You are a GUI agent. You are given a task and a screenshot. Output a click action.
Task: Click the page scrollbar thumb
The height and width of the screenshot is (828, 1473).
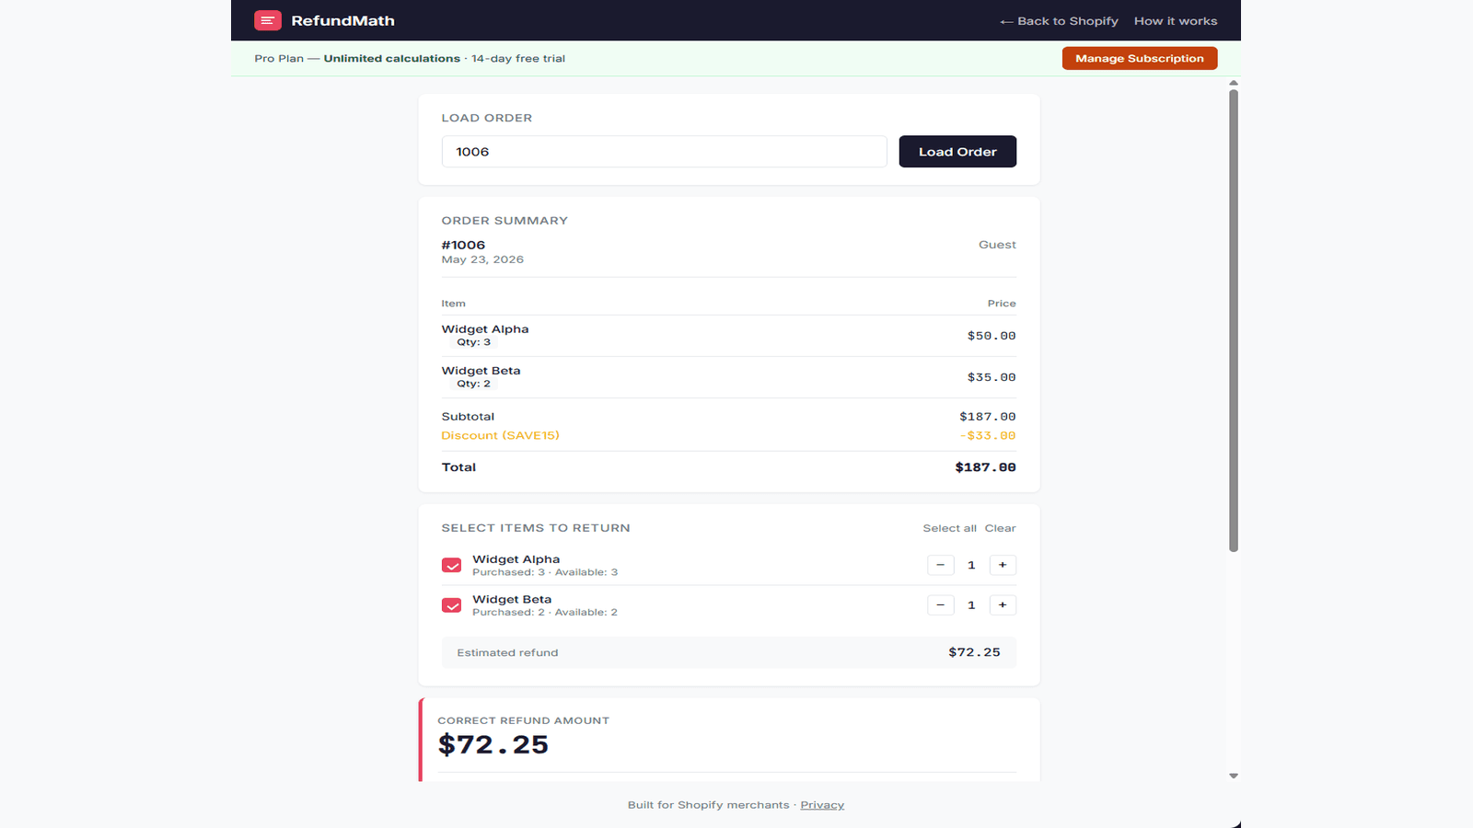pyautogui.click(x=1234, y=320)
